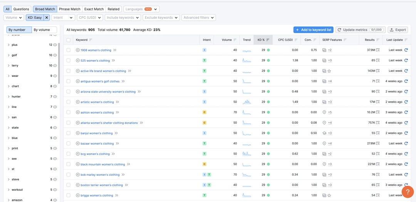Viewport: 416px width, 202px height.
Task: Open the banjul women's clothing keyword link
Action: [x=97, y=133]
